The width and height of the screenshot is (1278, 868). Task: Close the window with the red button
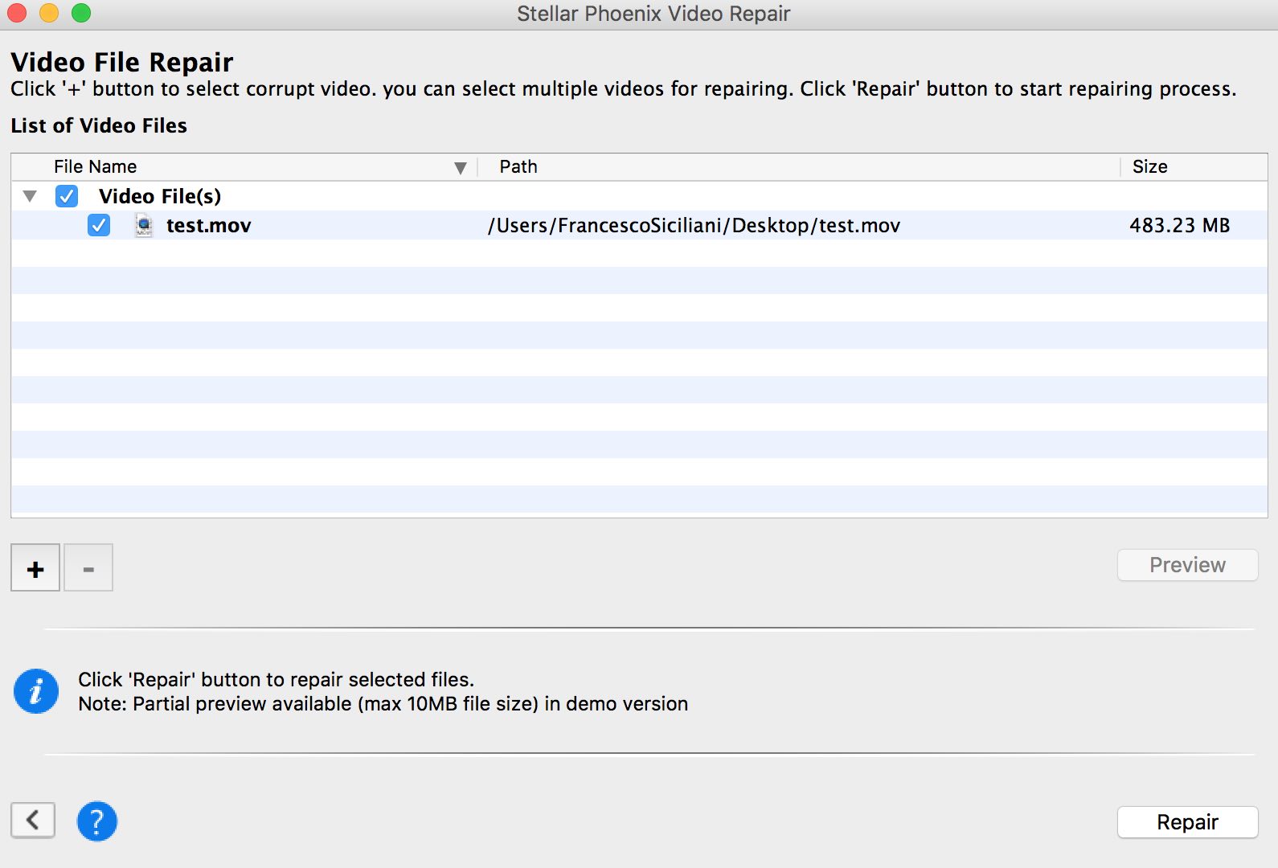[17, 13]
